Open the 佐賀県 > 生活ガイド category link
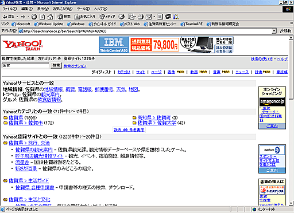 coord(29,180)
